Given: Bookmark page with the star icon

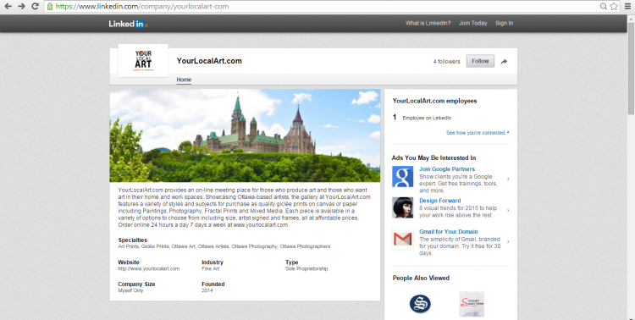Looking at the screenshot, I should click(614, 7).
